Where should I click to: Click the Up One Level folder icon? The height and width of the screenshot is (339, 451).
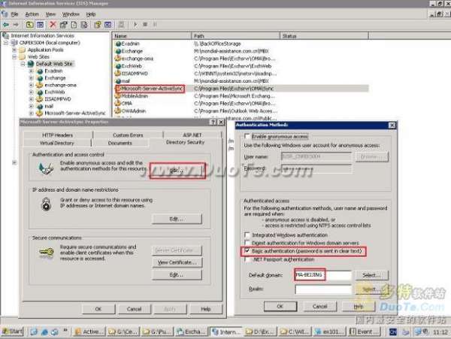point(29,25)
